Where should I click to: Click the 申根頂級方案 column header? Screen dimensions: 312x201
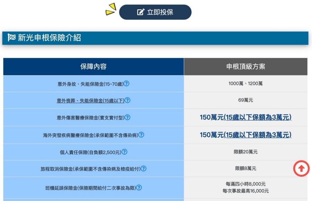246,66
